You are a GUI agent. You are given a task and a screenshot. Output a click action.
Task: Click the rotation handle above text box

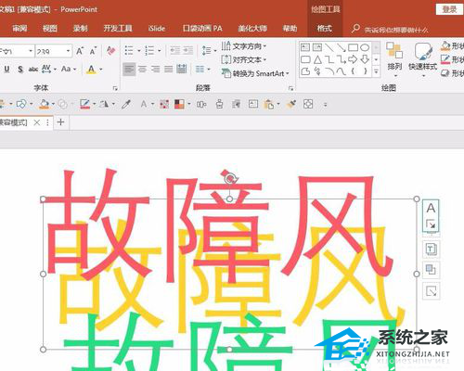(230, 178)
